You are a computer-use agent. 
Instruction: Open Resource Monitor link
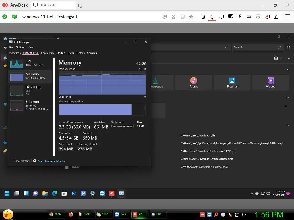(x=51, y=161)
